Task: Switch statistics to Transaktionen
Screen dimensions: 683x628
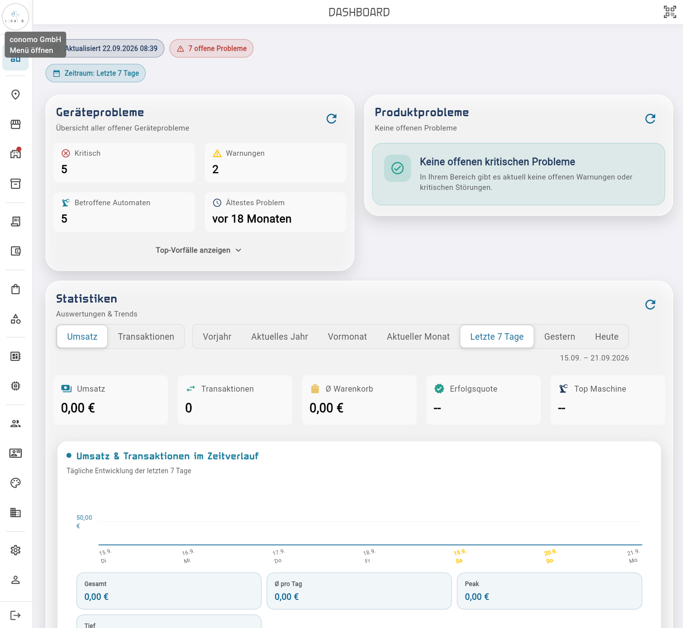Action: pos(146,337)
